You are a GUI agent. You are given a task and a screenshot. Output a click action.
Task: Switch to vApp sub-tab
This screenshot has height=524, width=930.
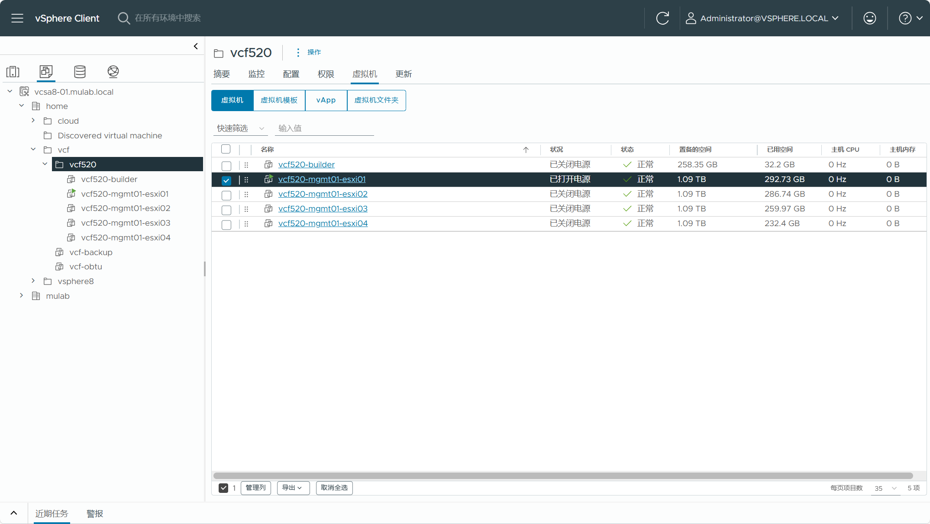click(x=326, y=100)
